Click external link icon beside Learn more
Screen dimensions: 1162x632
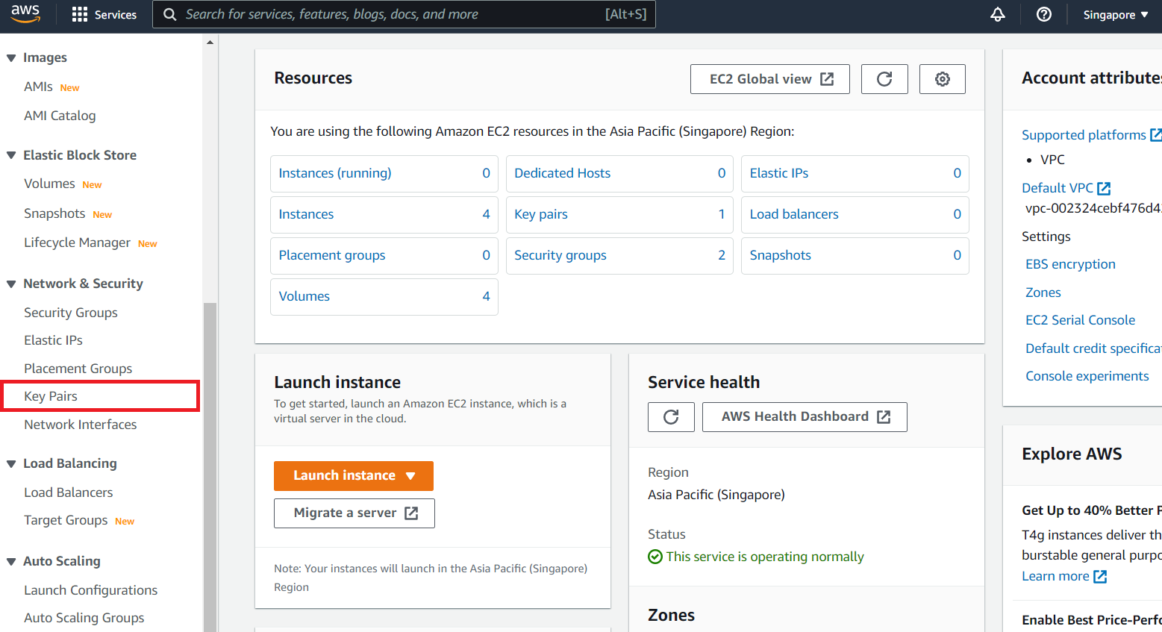click(1100, 577)
